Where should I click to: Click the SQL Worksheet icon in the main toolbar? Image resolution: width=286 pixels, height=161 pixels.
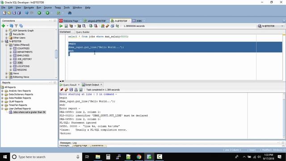[x=59, y=13]
